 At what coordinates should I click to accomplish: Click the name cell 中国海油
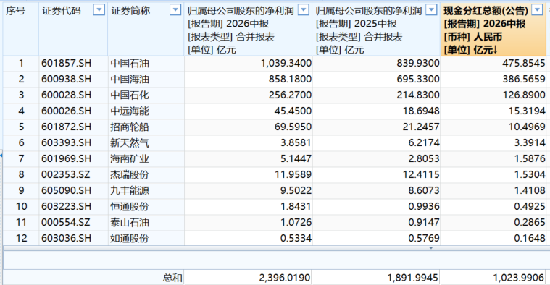click(x=130, y=79)
